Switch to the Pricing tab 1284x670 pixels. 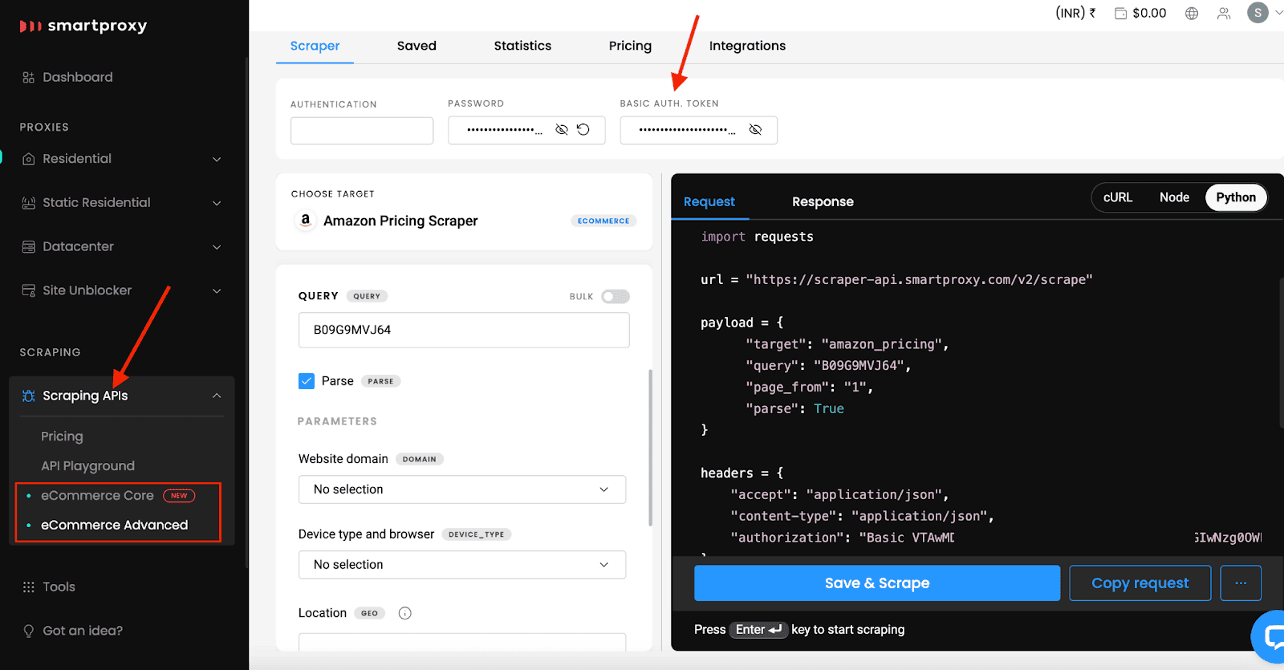pos(630,46)
